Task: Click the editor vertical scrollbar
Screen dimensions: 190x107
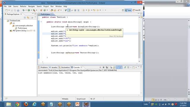Action: (x=139, y=45)
